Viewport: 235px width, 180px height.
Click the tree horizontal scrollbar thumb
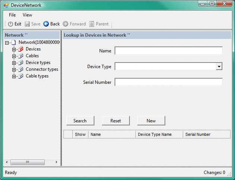tap(28, 162)
